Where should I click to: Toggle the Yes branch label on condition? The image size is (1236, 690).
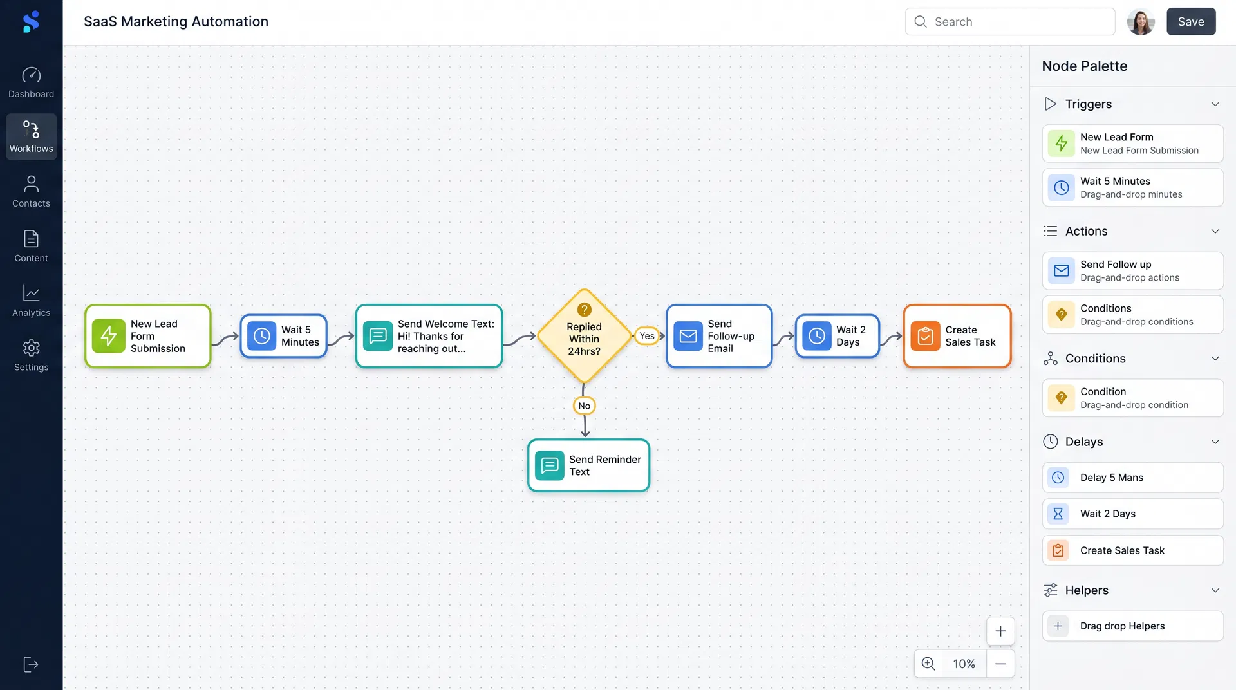tap(646, 336)
